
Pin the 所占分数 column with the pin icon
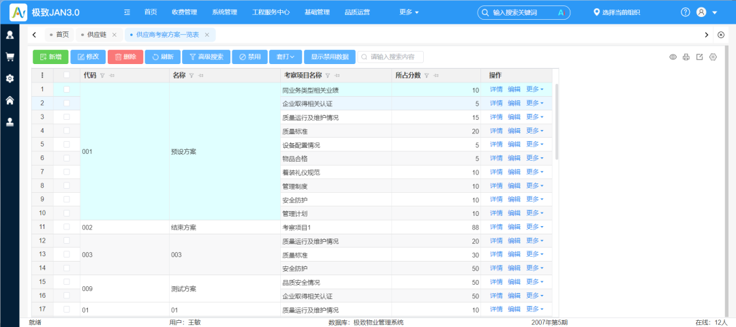(x=435, y=76)
